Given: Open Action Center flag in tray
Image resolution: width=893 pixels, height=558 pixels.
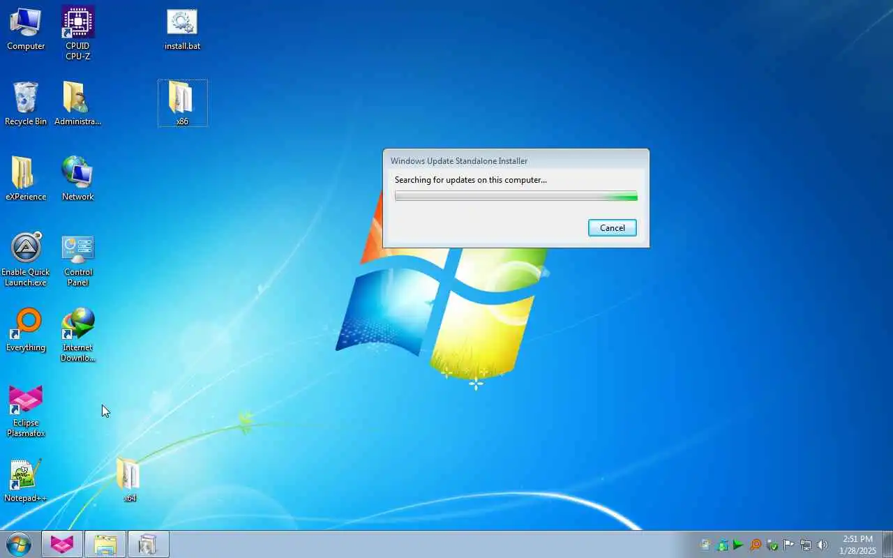Looking at the screenshot, I should pos(789,545).
